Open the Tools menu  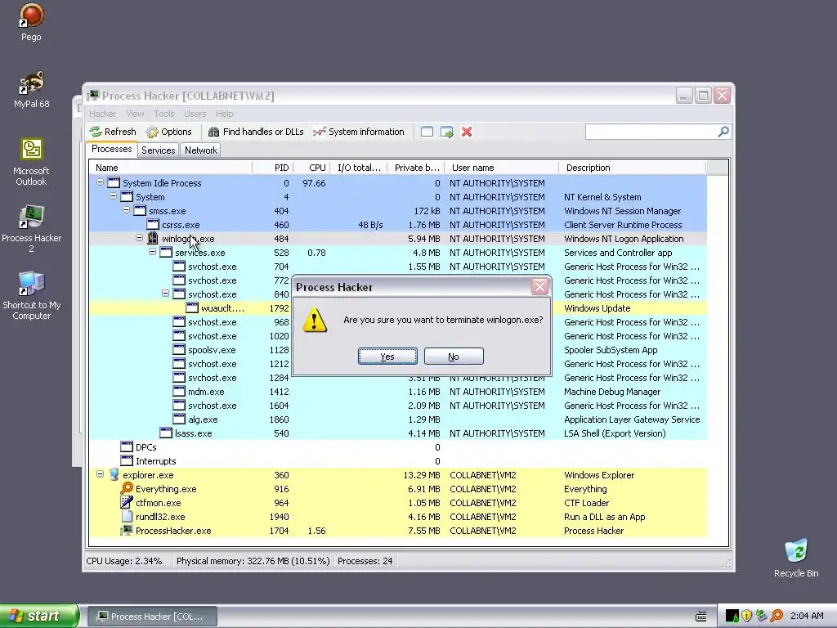pos(164,113)
